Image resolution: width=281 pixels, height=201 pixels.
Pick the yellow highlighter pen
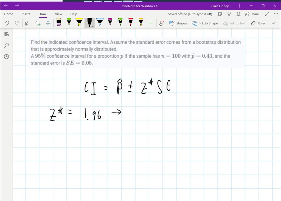[79, 22]
